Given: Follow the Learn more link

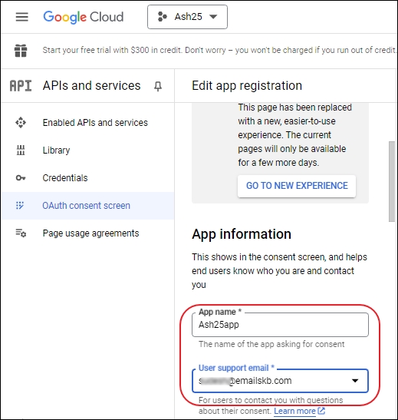Looking at the screenshot, I should [x=294, y=411].
